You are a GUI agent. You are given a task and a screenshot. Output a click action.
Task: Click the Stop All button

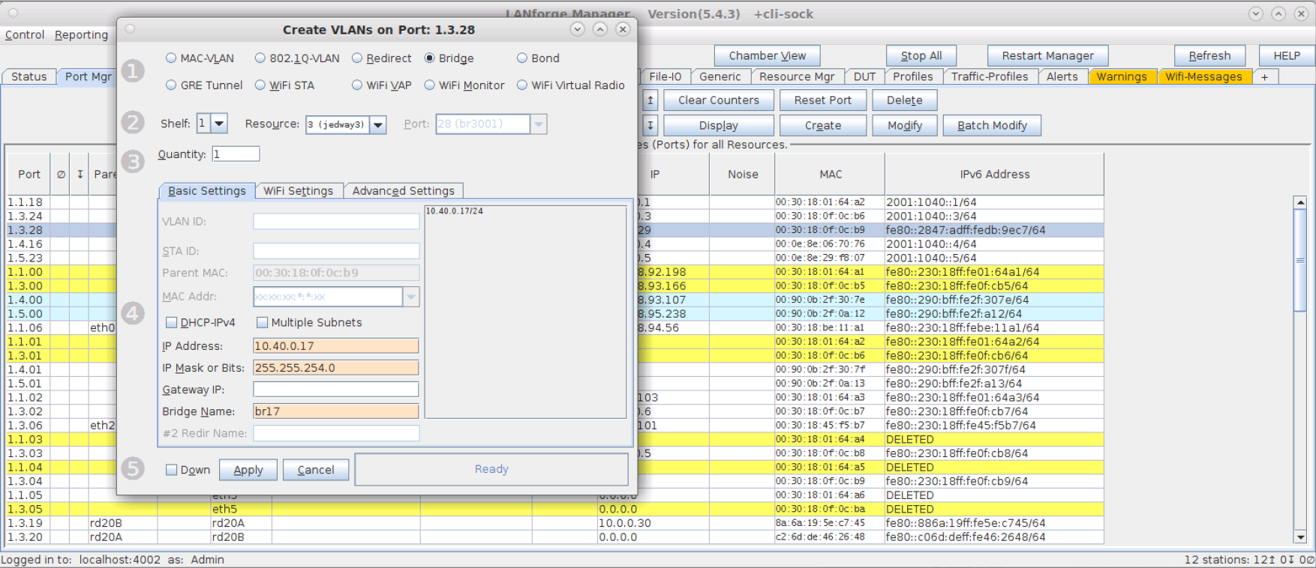921,56
